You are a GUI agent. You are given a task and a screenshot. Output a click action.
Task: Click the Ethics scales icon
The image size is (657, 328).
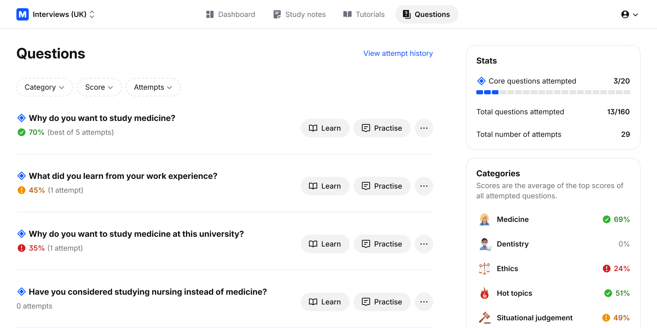pos(484,269)
